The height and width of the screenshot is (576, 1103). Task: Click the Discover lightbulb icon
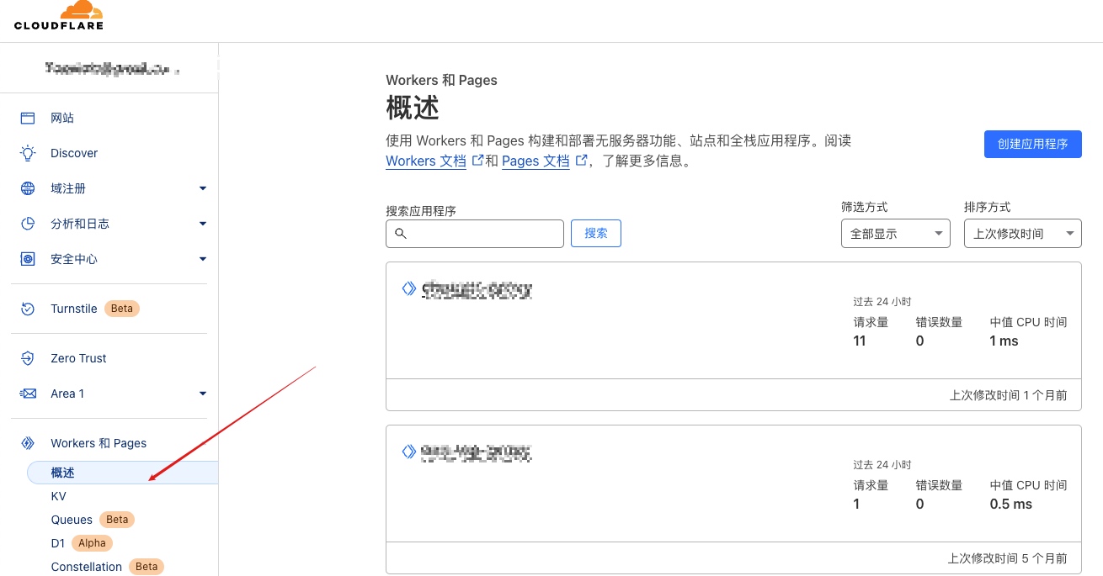tap(28, 153)
